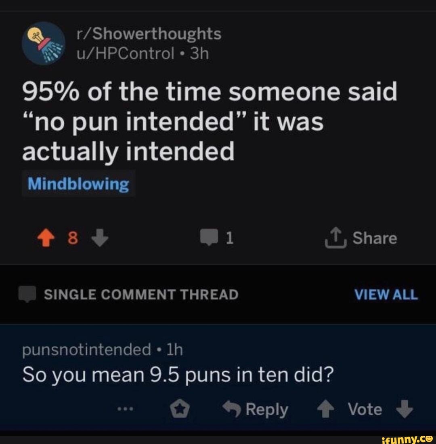Viewport: 436px width, 444px height.
Task: Select the Mindblowing flair tag
Action: tap(78, 184)
